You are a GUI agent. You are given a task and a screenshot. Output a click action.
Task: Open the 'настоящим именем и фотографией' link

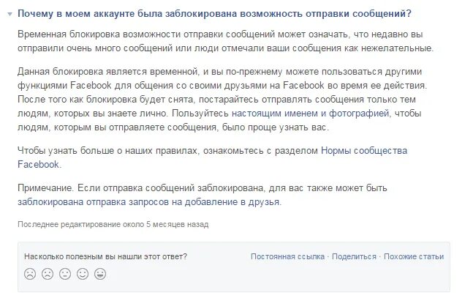(311, 114)
